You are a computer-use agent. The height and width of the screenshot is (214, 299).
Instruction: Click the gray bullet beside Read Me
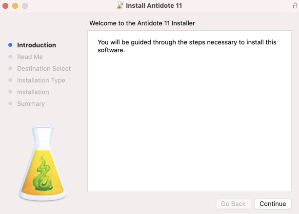point(10,57)
